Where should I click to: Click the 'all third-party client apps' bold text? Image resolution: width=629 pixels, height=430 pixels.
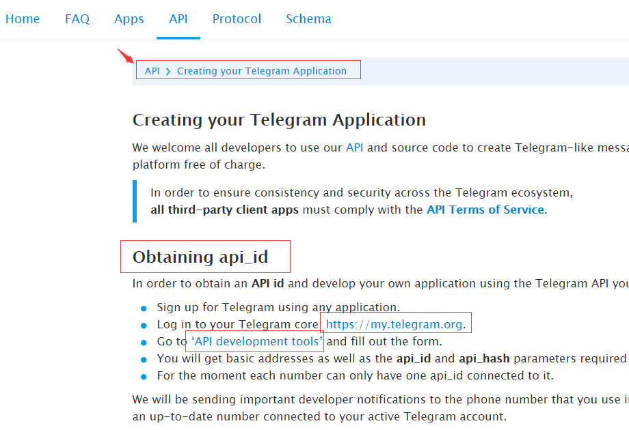pyautogui.click(x=224, y=210)
